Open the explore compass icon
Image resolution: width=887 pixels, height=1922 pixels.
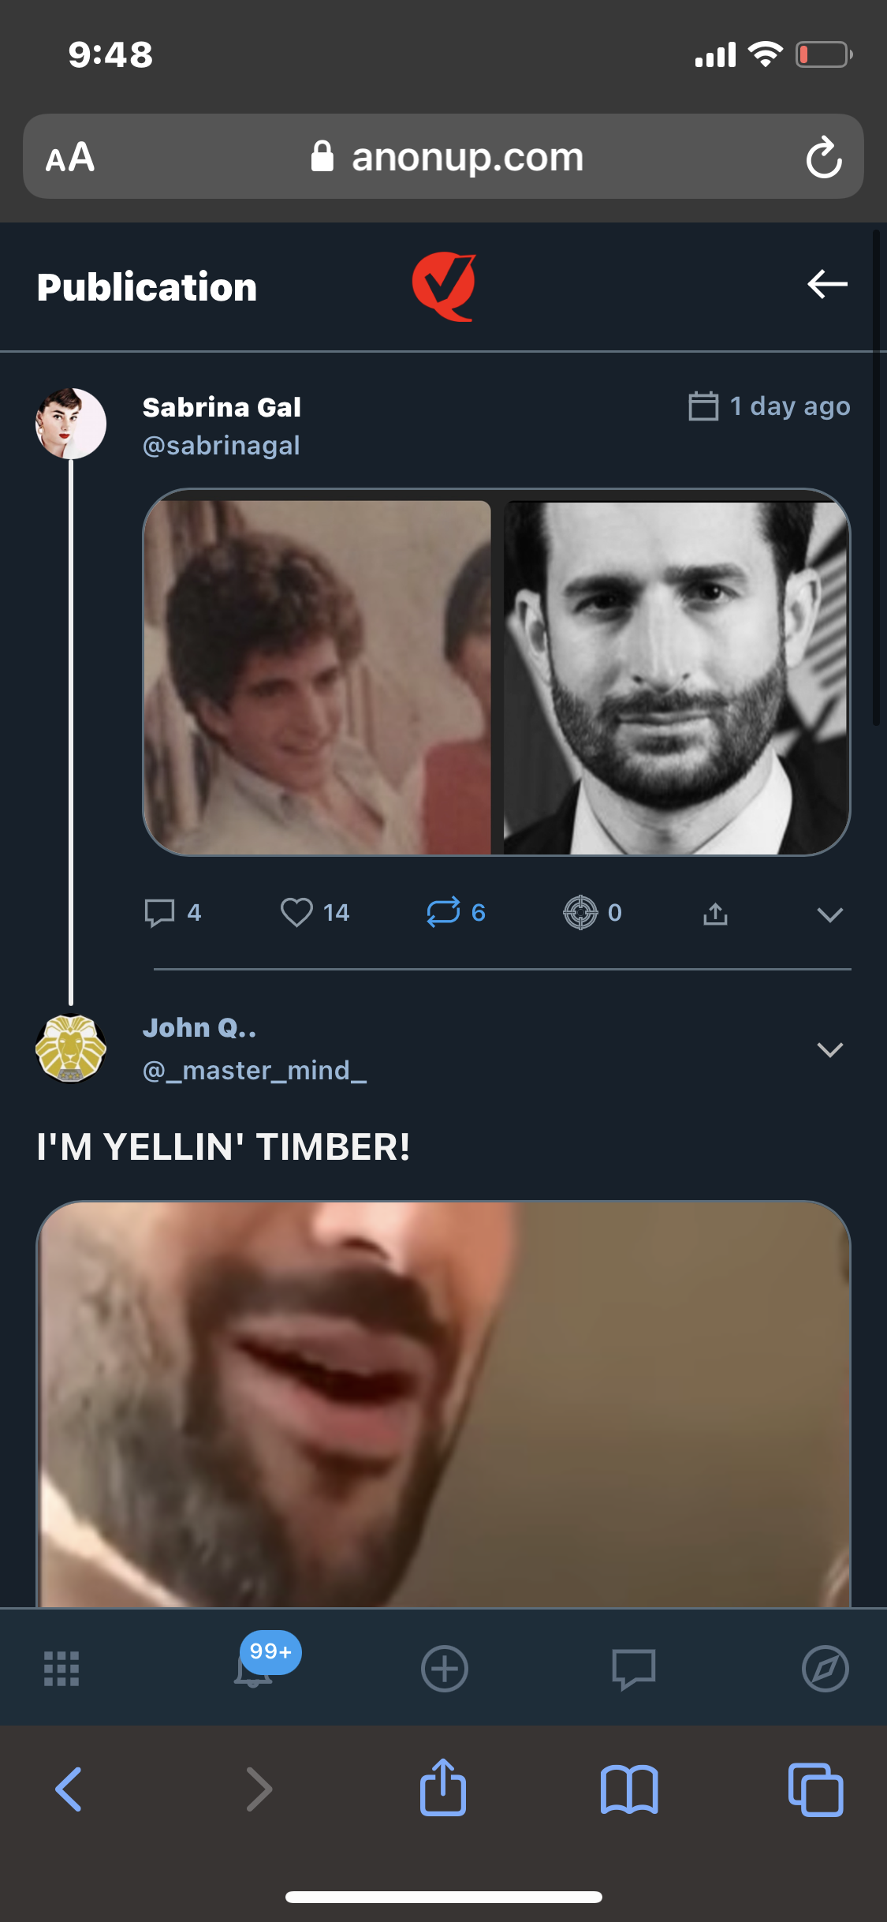[x=825, y=1669]
